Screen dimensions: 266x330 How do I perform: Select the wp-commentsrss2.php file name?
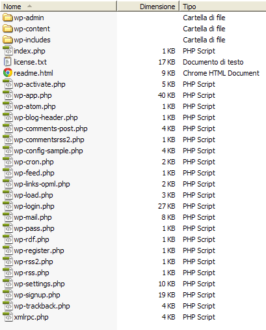(x=49, y=140)
